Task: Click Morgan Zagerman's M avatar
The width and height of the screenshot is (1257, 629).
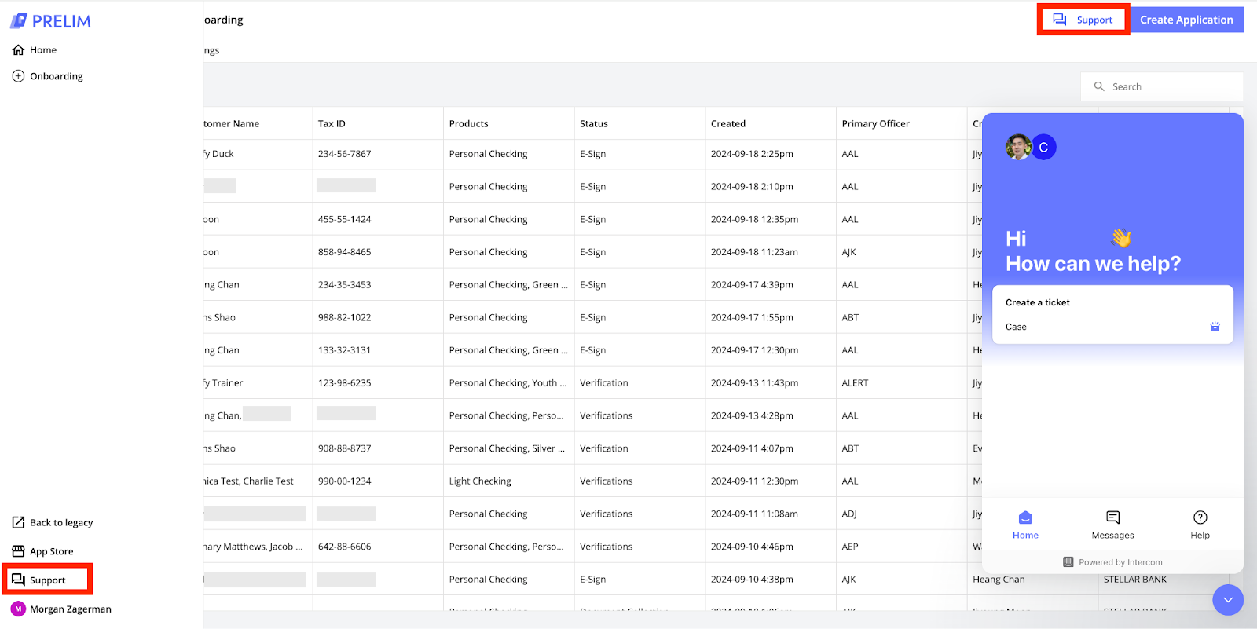Action: point(18,609)
